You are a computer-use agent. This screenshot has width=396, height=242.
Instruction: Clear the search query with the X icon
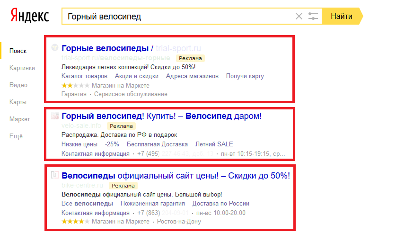(299, 16)
